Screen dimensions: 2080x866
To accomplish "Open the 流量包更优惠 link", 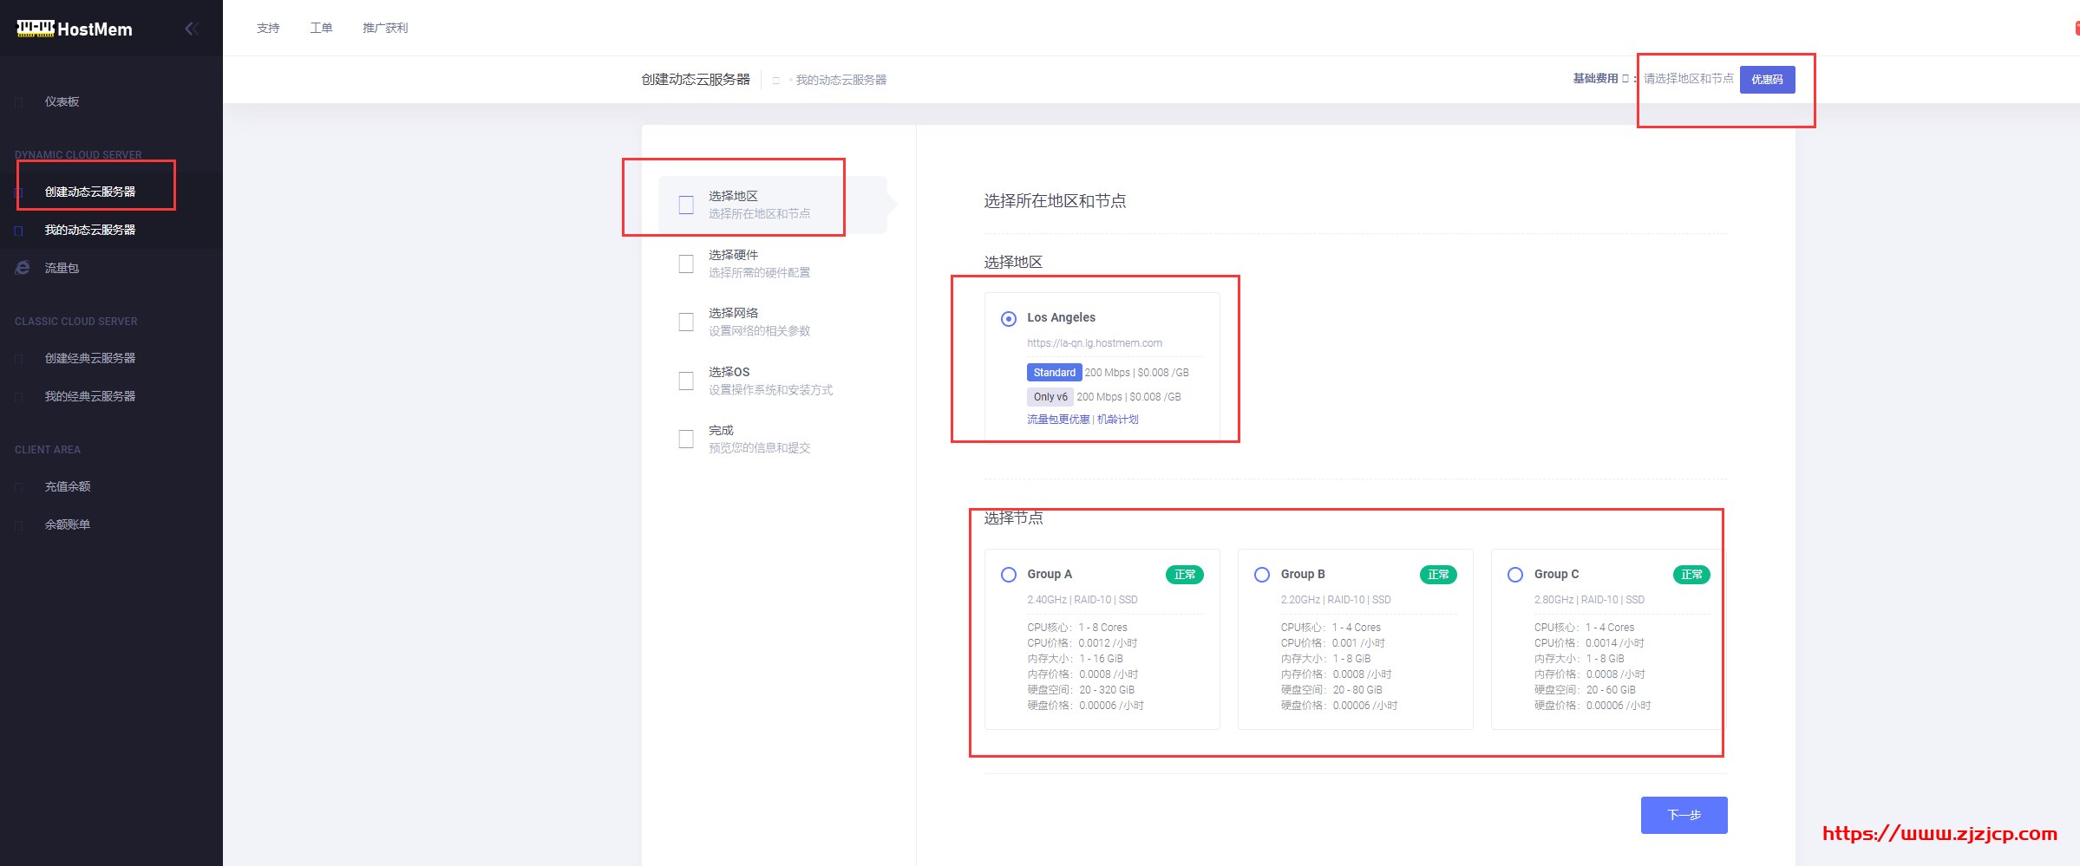I will pos(1058,420).
